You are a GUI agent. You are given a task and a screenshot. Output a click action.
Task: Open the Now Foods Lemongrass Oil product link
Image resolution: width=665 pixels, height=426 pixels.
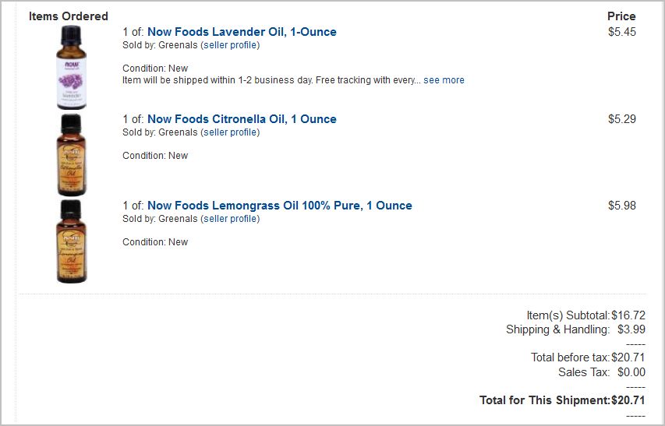click(x=279, y=206)
